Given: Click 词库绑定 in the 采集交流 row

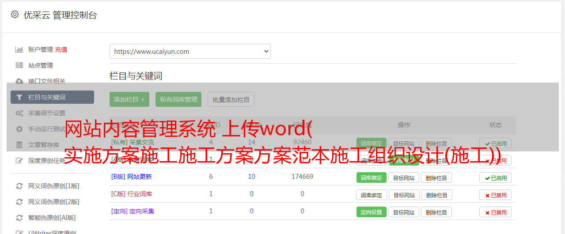Looking at the screenshot, I should tap(372, 143).
